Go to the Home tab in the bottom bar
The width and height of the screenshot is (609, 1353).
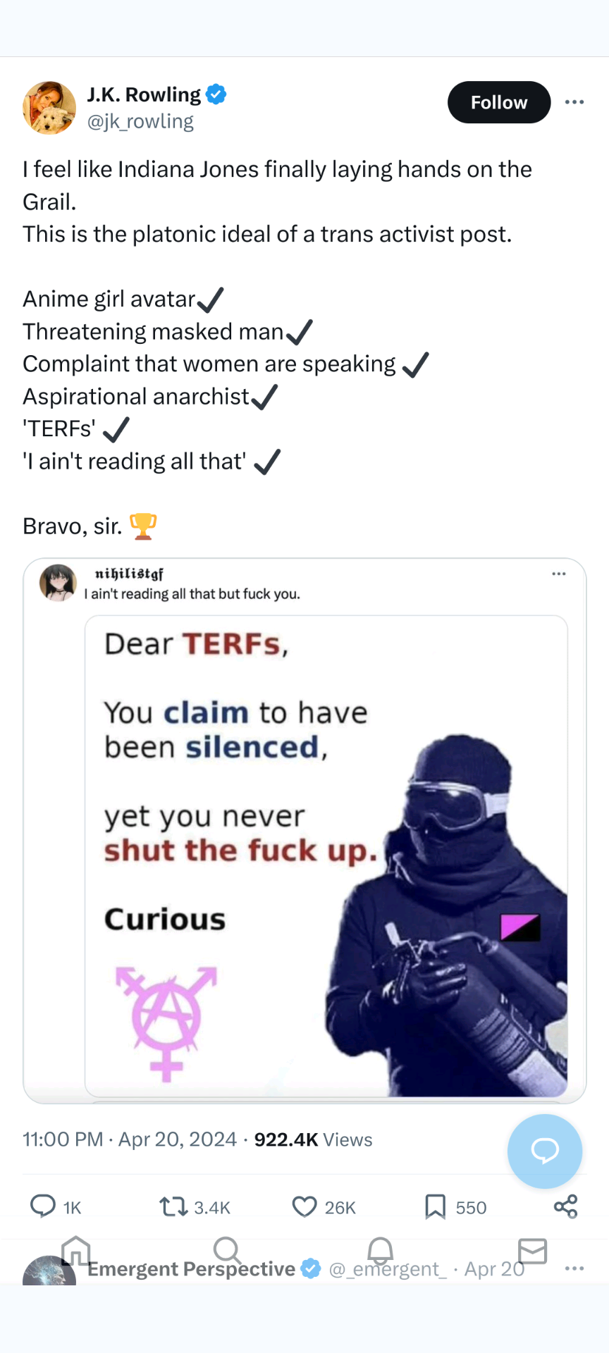click(76, 1252)
